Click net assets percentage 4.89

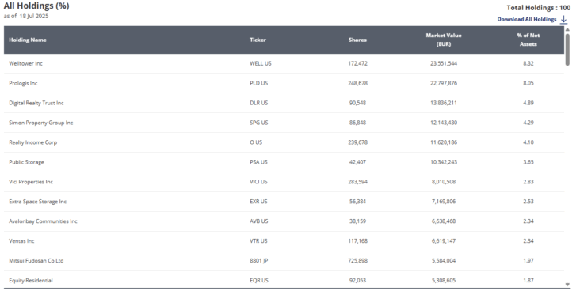click(x=528, y=103)
